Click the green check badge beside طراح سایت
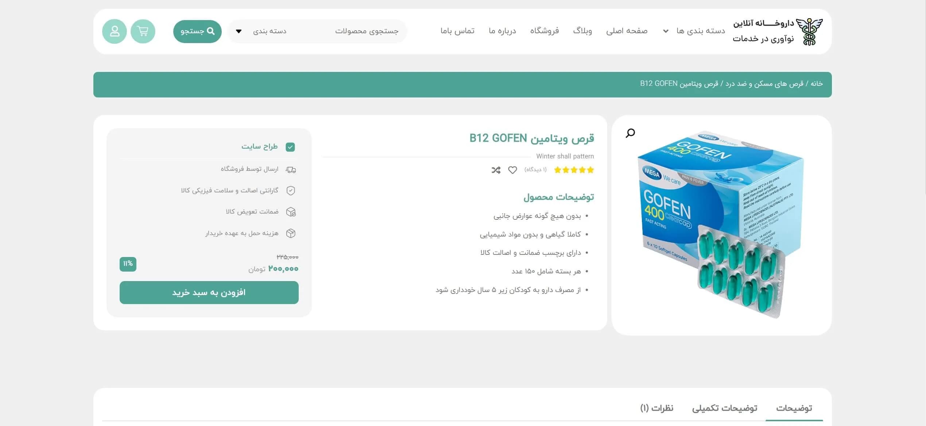This screenshot has height=426, width=926. tap(290, 147)
